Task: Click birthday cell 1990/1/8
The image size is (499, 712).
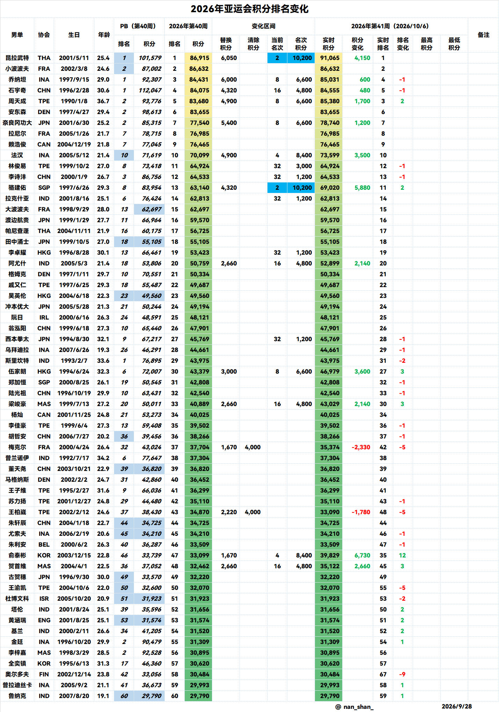Action: click(x=74, y=101)
